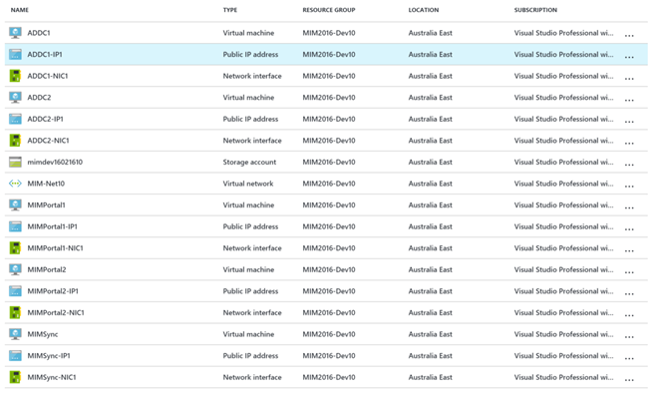The image size is (655, 395).
Task: Sort by the TYPE column header
Action: click(x=229, y=10)
